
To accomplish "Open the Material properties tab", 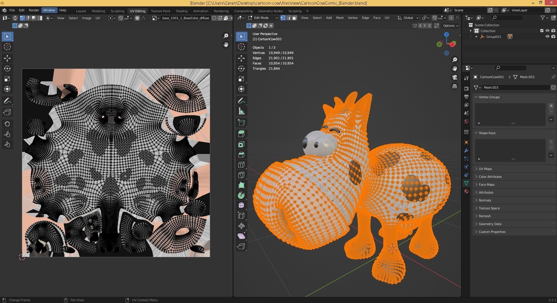I will 466,191.
